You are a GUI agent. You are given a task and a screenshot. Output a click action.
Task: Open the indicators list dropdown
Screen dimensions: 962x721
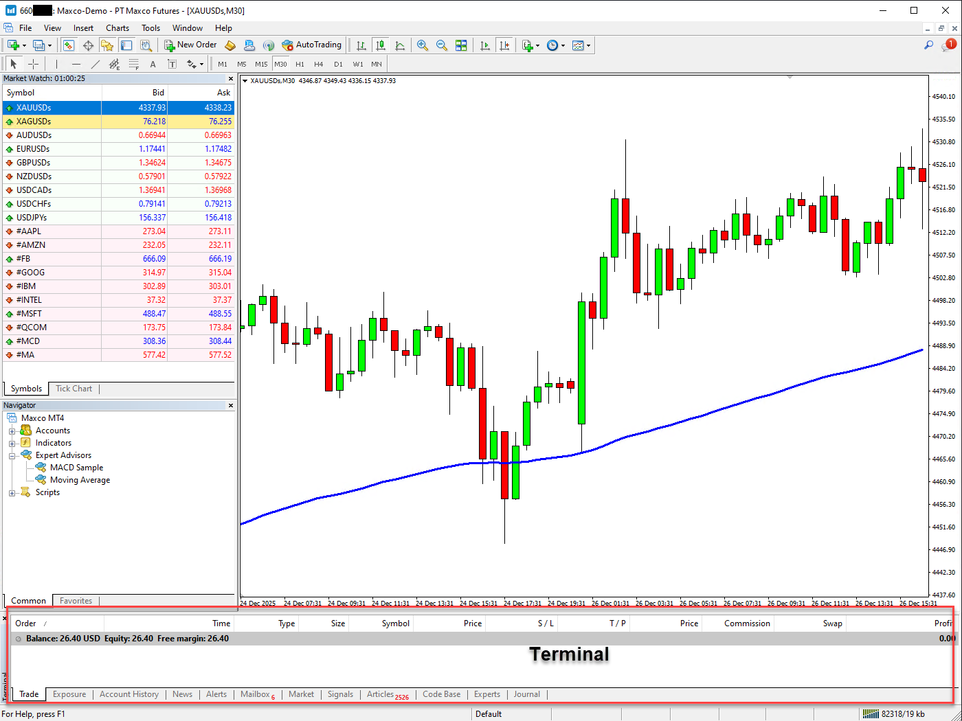click(528, 45)
